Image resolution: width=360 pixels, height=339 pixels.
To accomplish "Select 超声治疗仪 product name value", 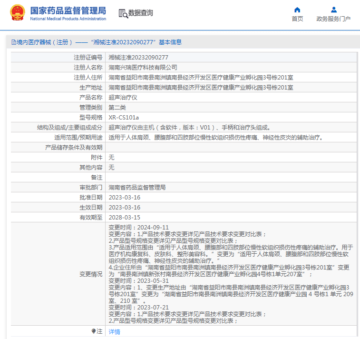I will [123, 98].
